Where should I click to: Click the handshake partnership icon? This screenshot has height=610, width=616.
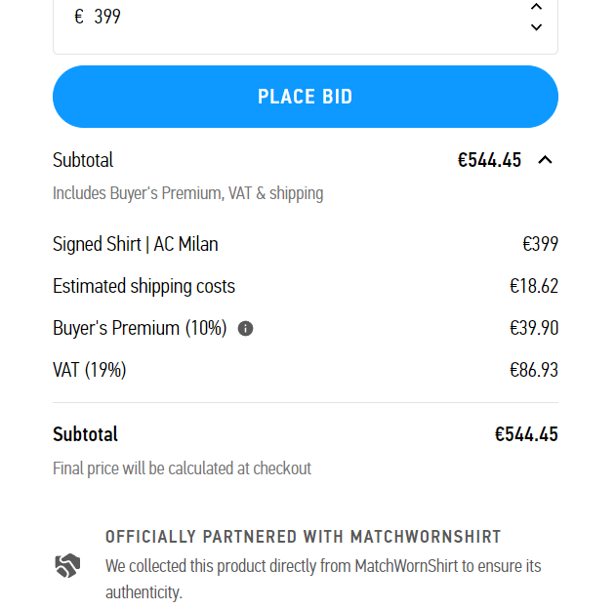coord(67,566)
